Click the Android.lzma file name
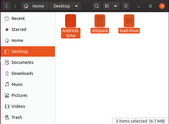Screen dimensions: 169x124 pyautogui.click(x=71, y=33)
